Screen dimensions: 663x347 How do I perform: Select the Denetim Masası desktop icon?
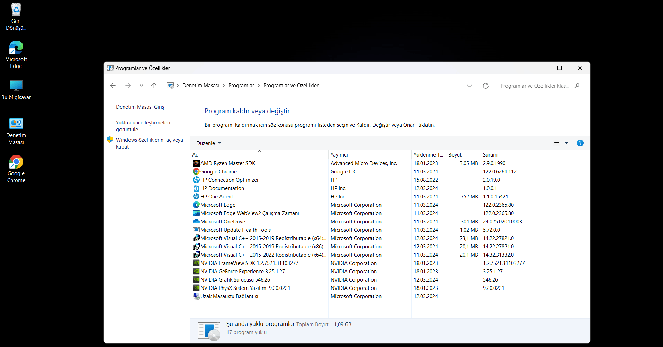tap(16, 131)
